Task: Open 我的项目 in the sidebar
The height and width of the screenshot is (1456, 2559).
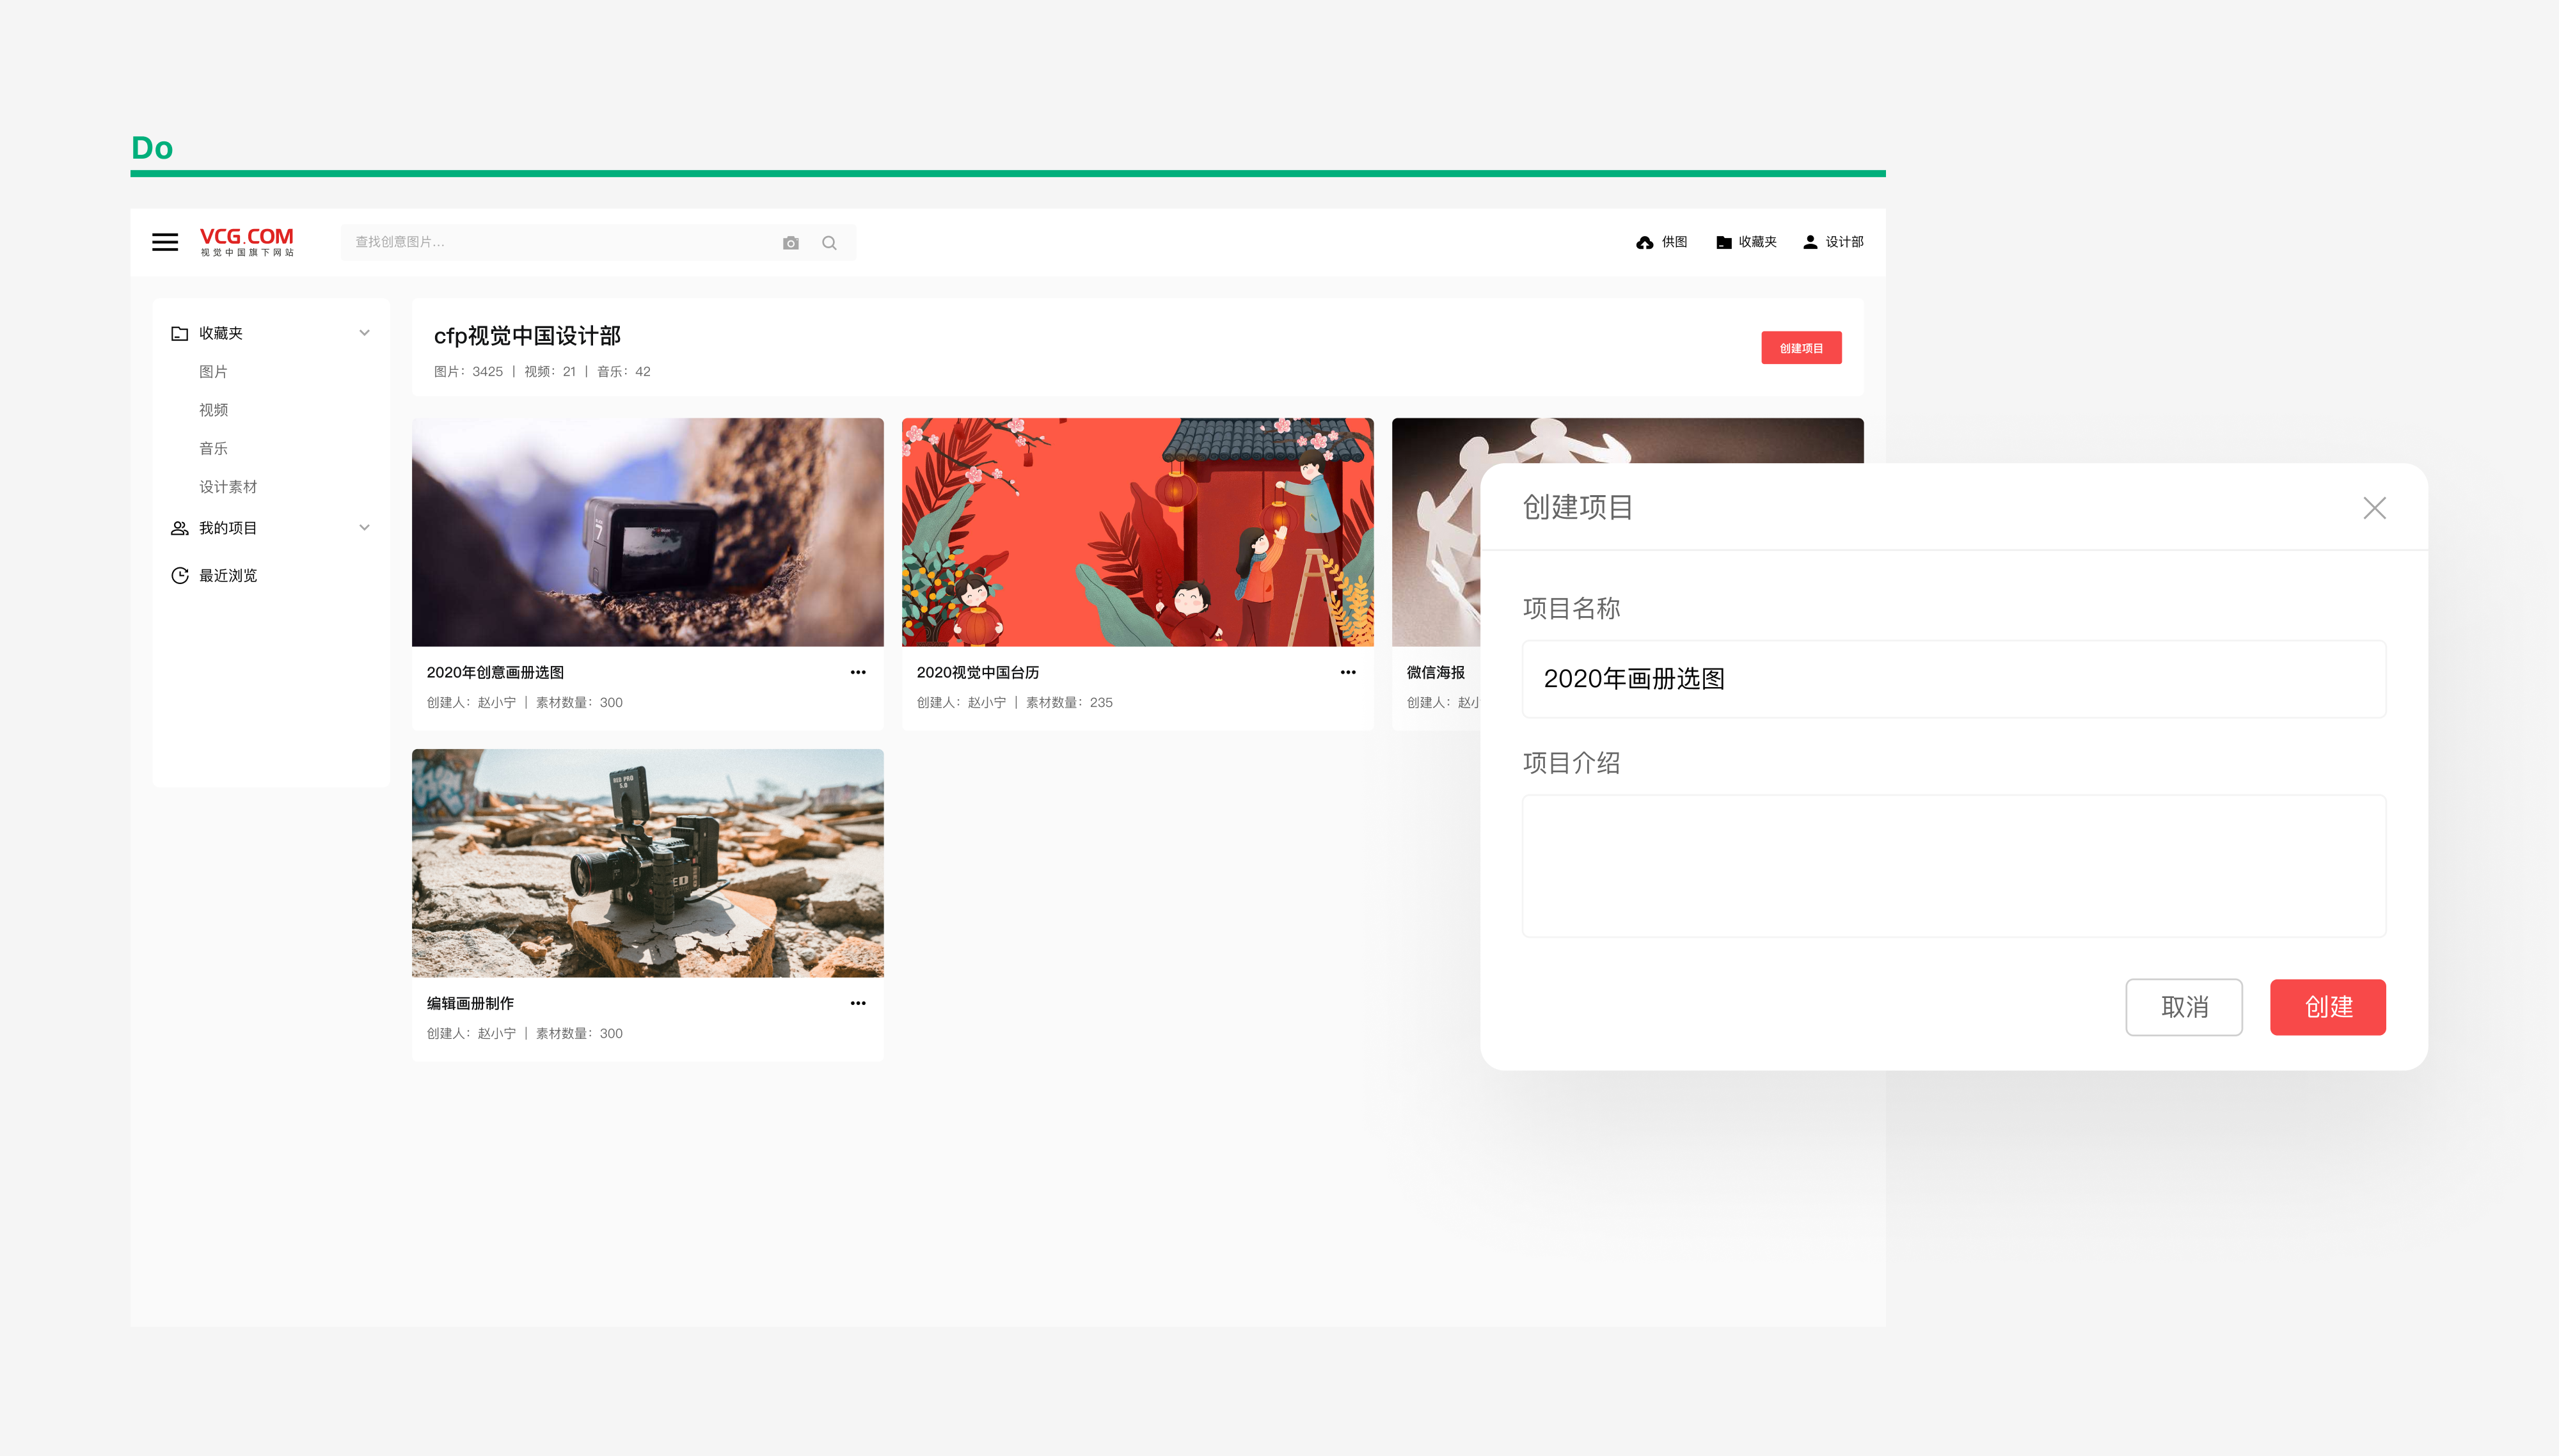Action: [228, 528]
